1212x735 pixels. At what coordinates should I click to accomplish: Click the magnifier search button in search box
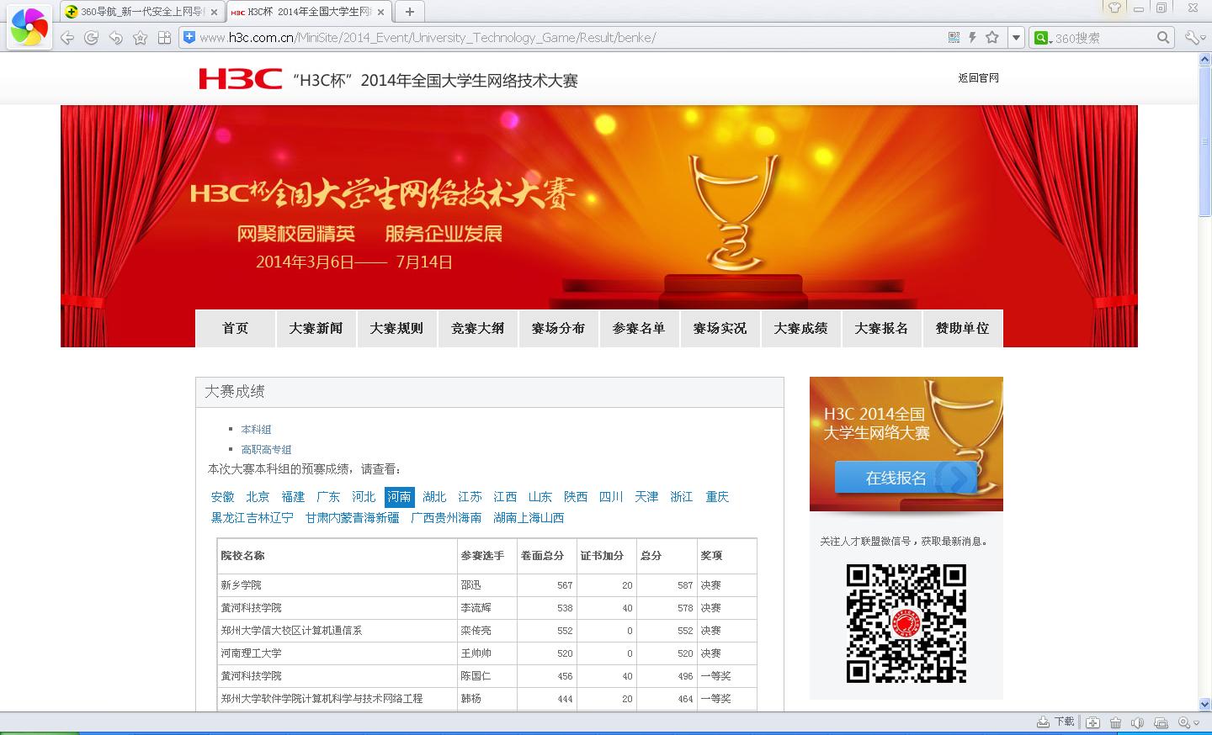pos(1163,37)
